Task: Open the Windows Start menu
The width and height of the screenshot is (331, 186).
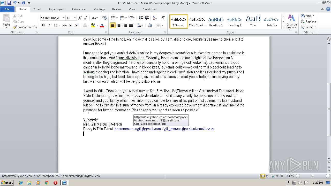Action: click(7, 182)
